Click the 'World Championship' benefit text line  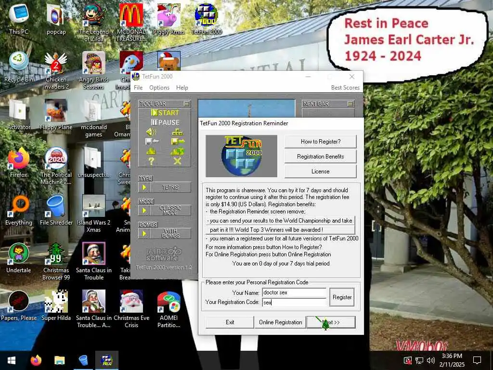(x=280, y=221)
